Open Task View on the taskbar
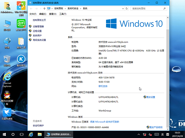The image size is (185, 138). click(22, 134)
